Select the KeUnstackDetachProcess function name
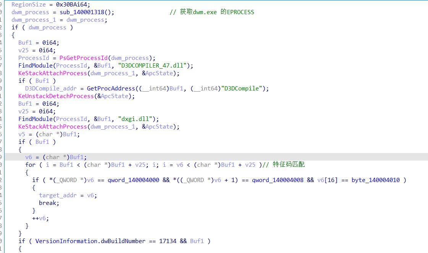 56,96
